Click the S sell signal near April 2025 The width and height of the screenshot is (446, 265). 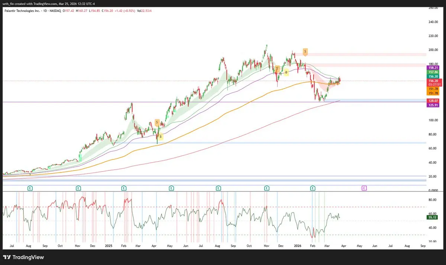[x=157, y=122]
